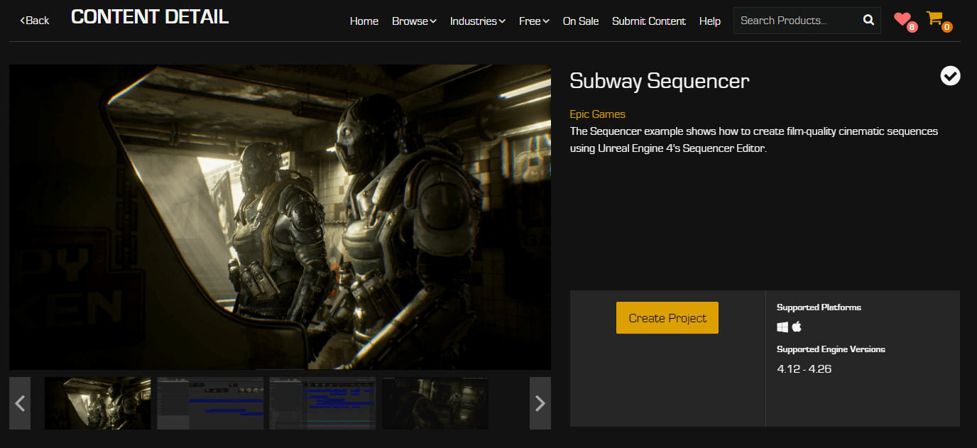Select the first thumbnail of armored soldiers

point(98,403)
